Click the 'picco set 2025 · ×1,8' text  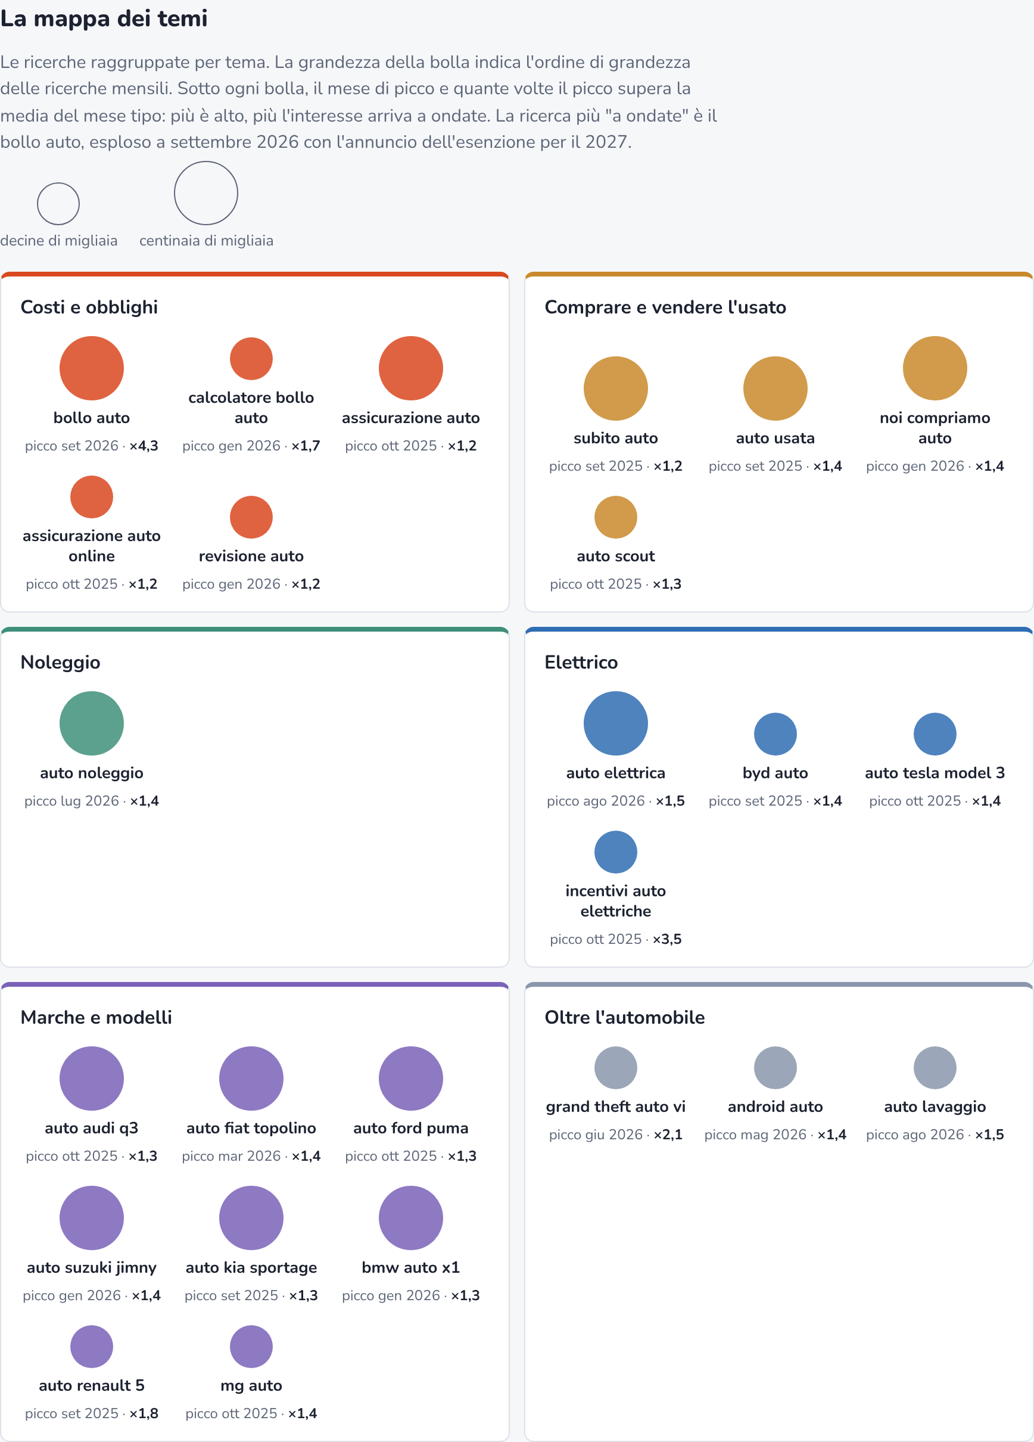coord(92,1413)
